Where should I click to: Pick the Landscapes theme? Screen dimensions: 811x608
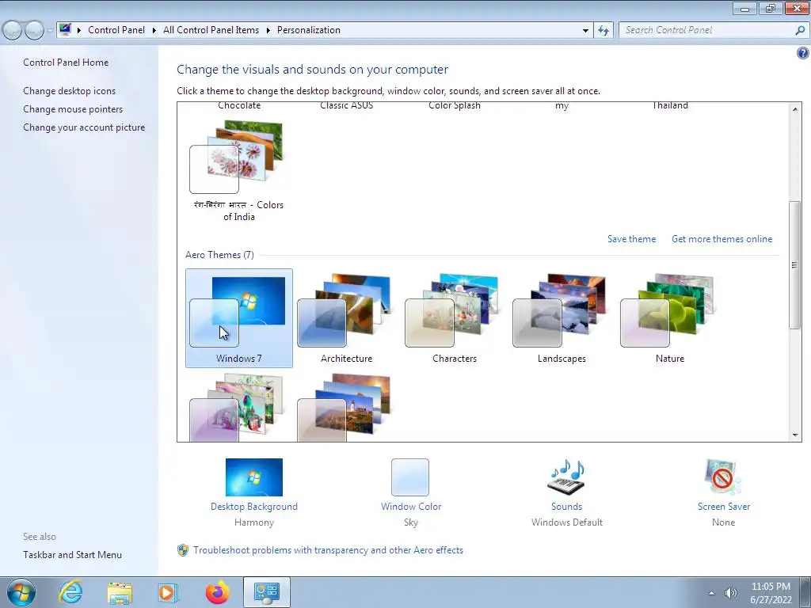(562, 318)
